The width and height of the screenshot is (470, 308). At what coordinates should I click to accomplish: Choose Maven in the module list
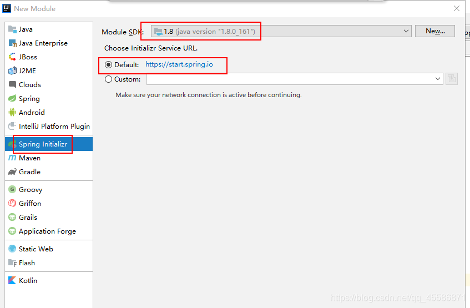(49, 158)
